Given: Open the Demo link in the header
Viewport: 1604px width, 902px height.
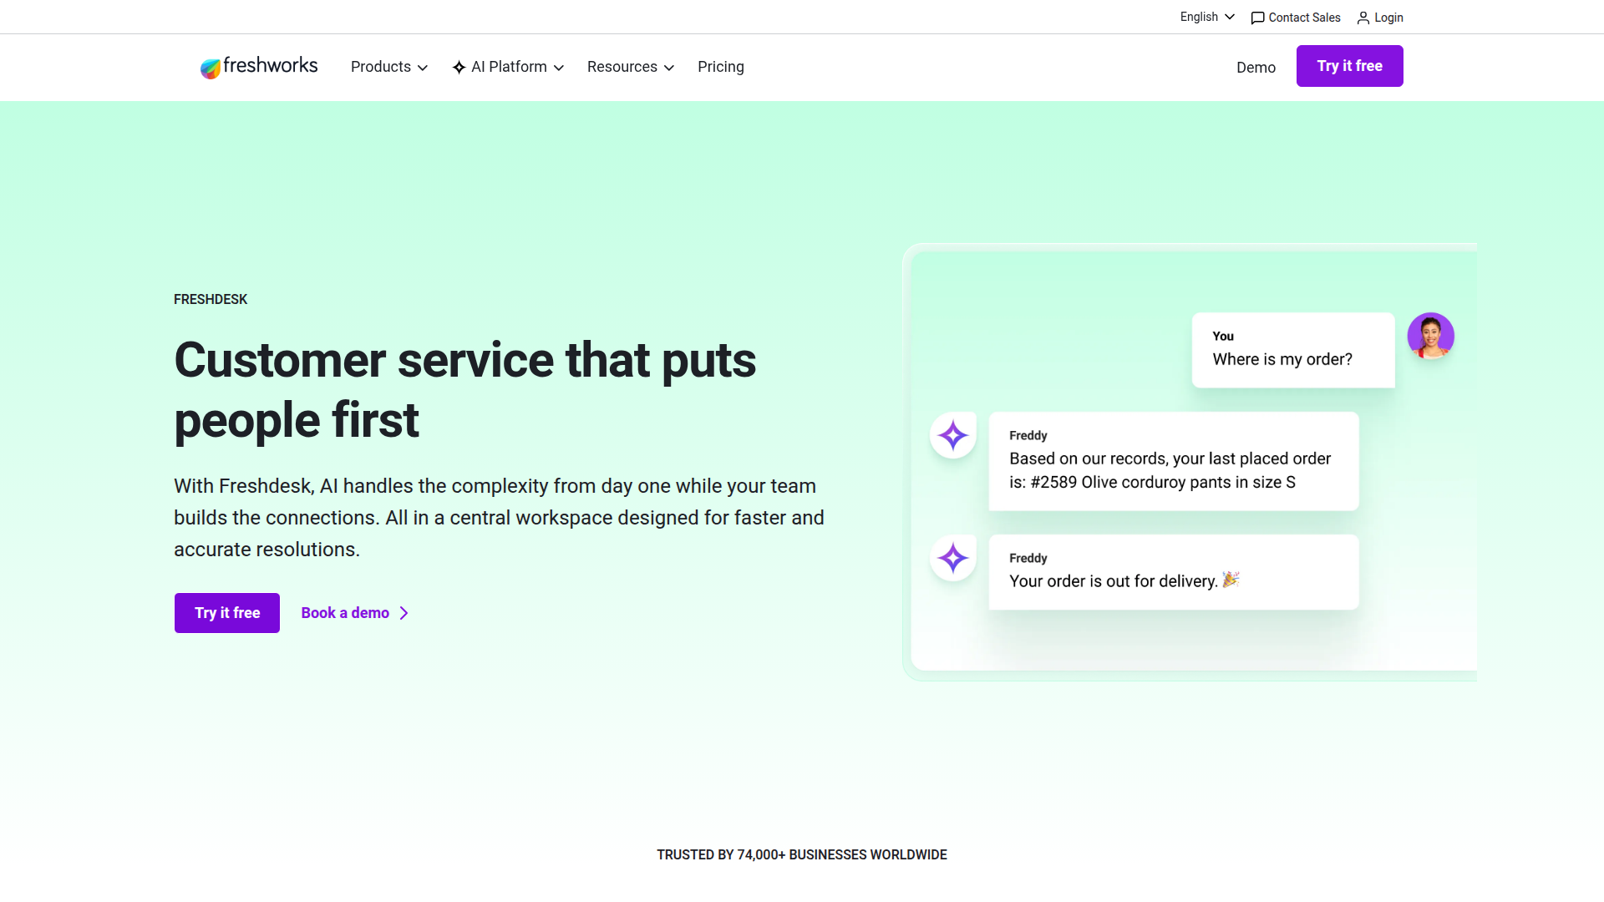Looking at the screenshot, I should click(1256, 68).
